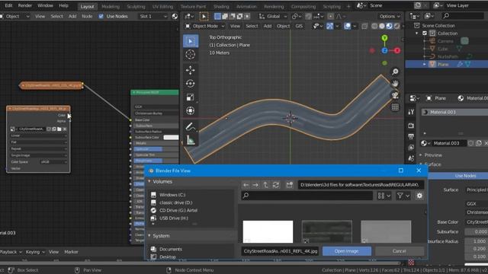
Task: Select the Select Box tool in viewport toolbar
Action: 191,41
